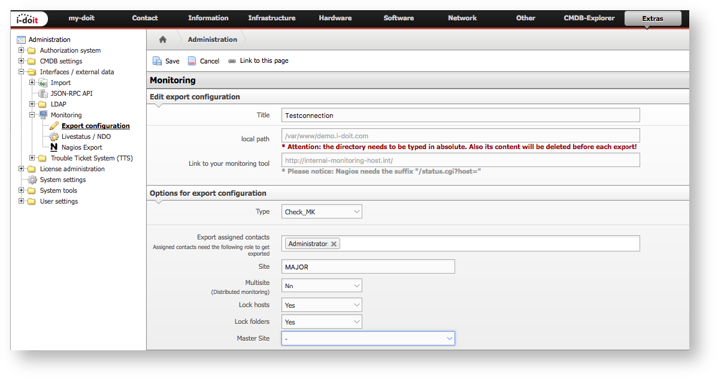Open the Infrastructure menu
This screenshot has height=379, width=718.
[x=271, y=19]
